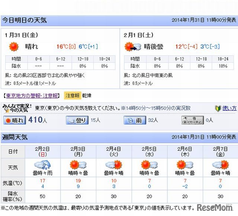This screenshot has height=216, width=238.
Task: Click the 乾燥 advisory text
Action: (x=87, y=96)
